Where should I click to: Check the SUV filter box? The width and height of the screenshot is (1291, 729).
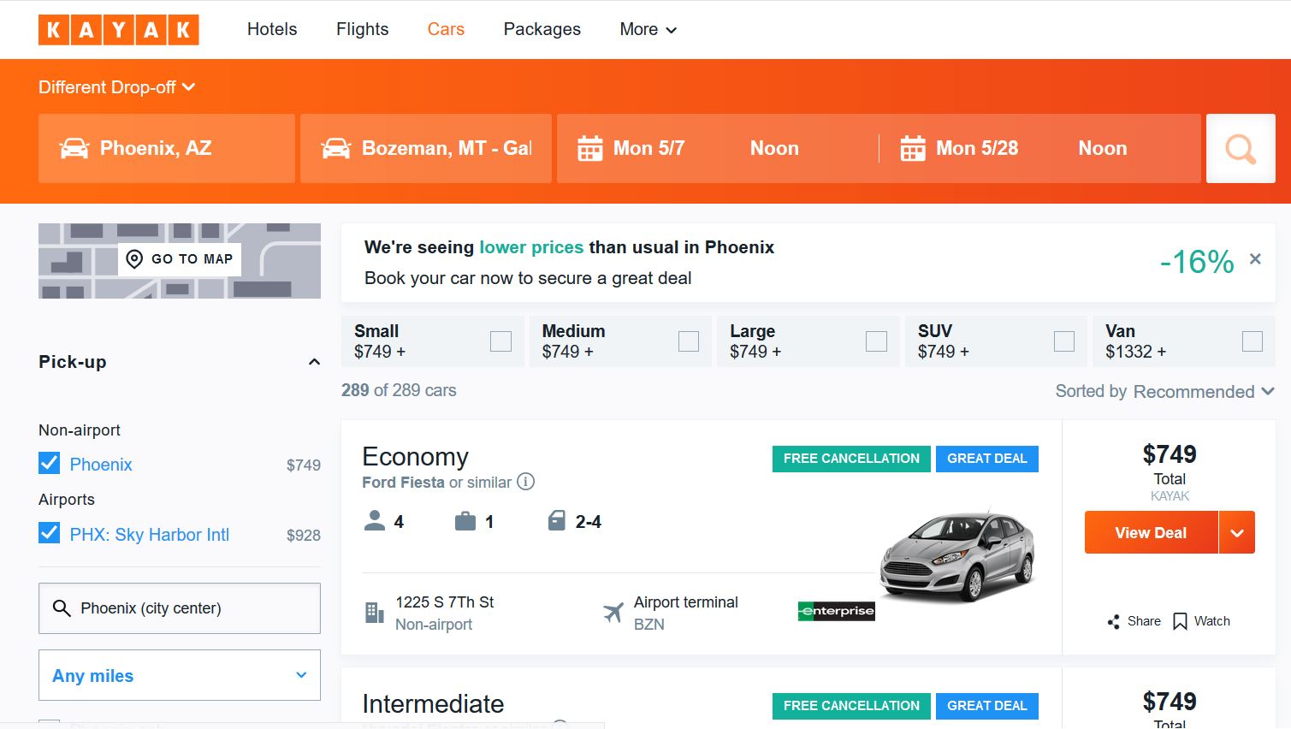(x=1064, y=341)
